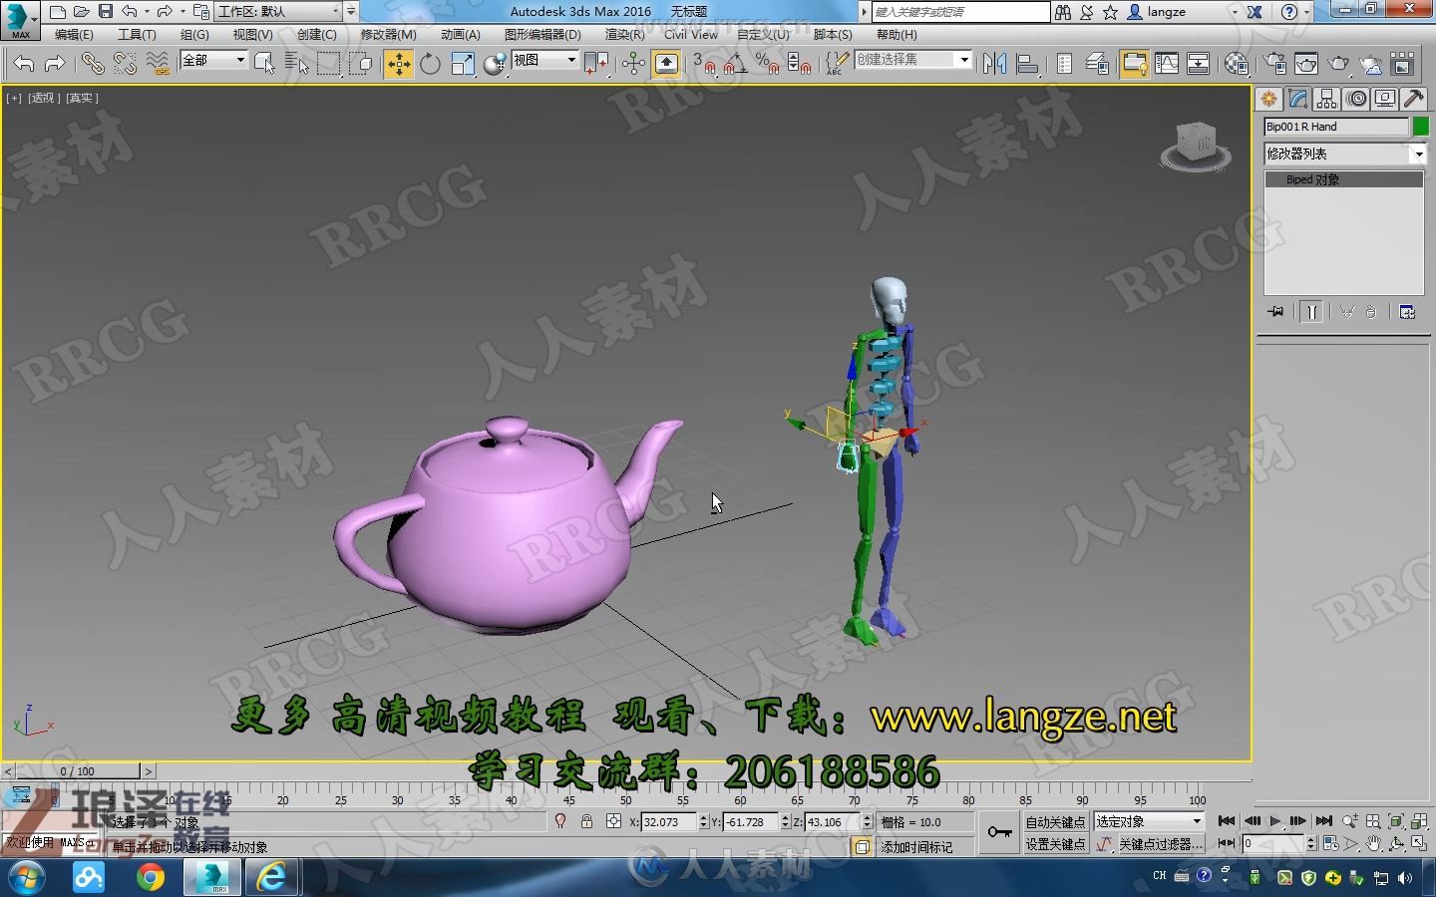This screenshot has height=897, width=1436.
Task: Expand the 视图 reference coordinate dropdown
Action: coord(571,60)
